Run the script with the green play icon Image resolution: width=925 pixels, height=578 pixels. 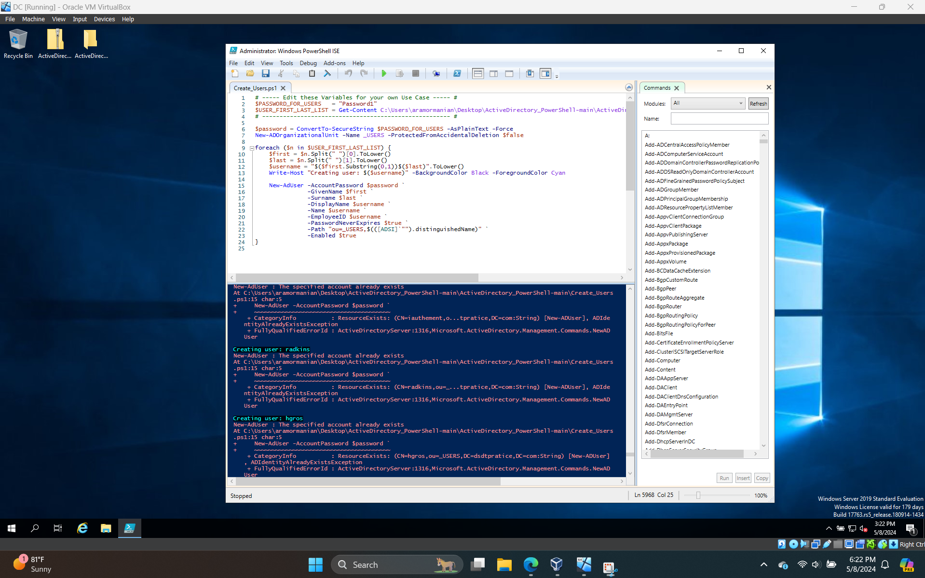(384, 73)
